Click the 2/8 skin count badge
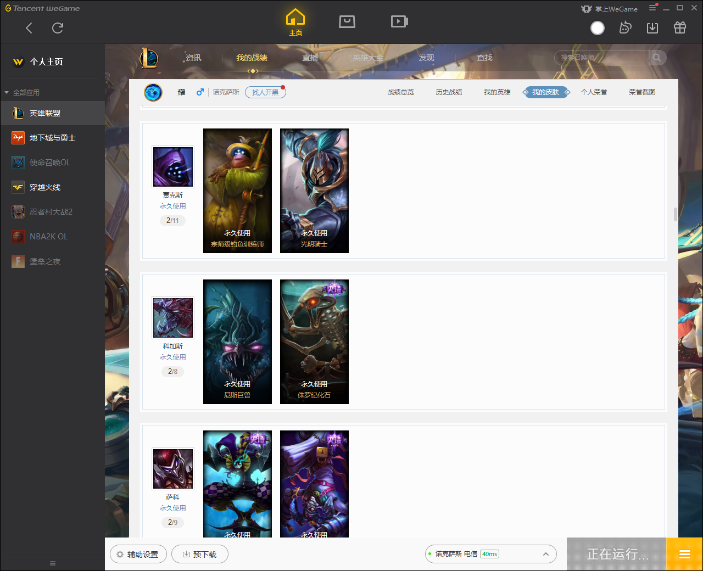 [172, 372]
